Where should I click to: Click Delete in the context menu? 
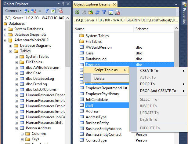pos(99,79)
